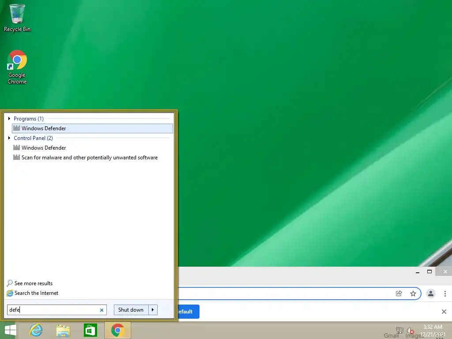Collapse the Control Panel (2) group arrow
This screenshot has width=452, height=339.
(x=9, y=138)
